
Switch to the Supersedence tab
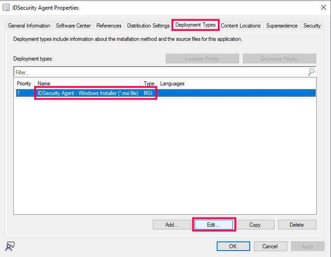(282, 26)
